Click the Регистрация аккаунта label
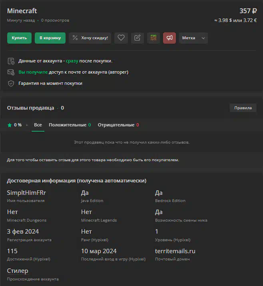Image resolution: width=263 pixels, height=286 pixels. click(x=29, y=240)
